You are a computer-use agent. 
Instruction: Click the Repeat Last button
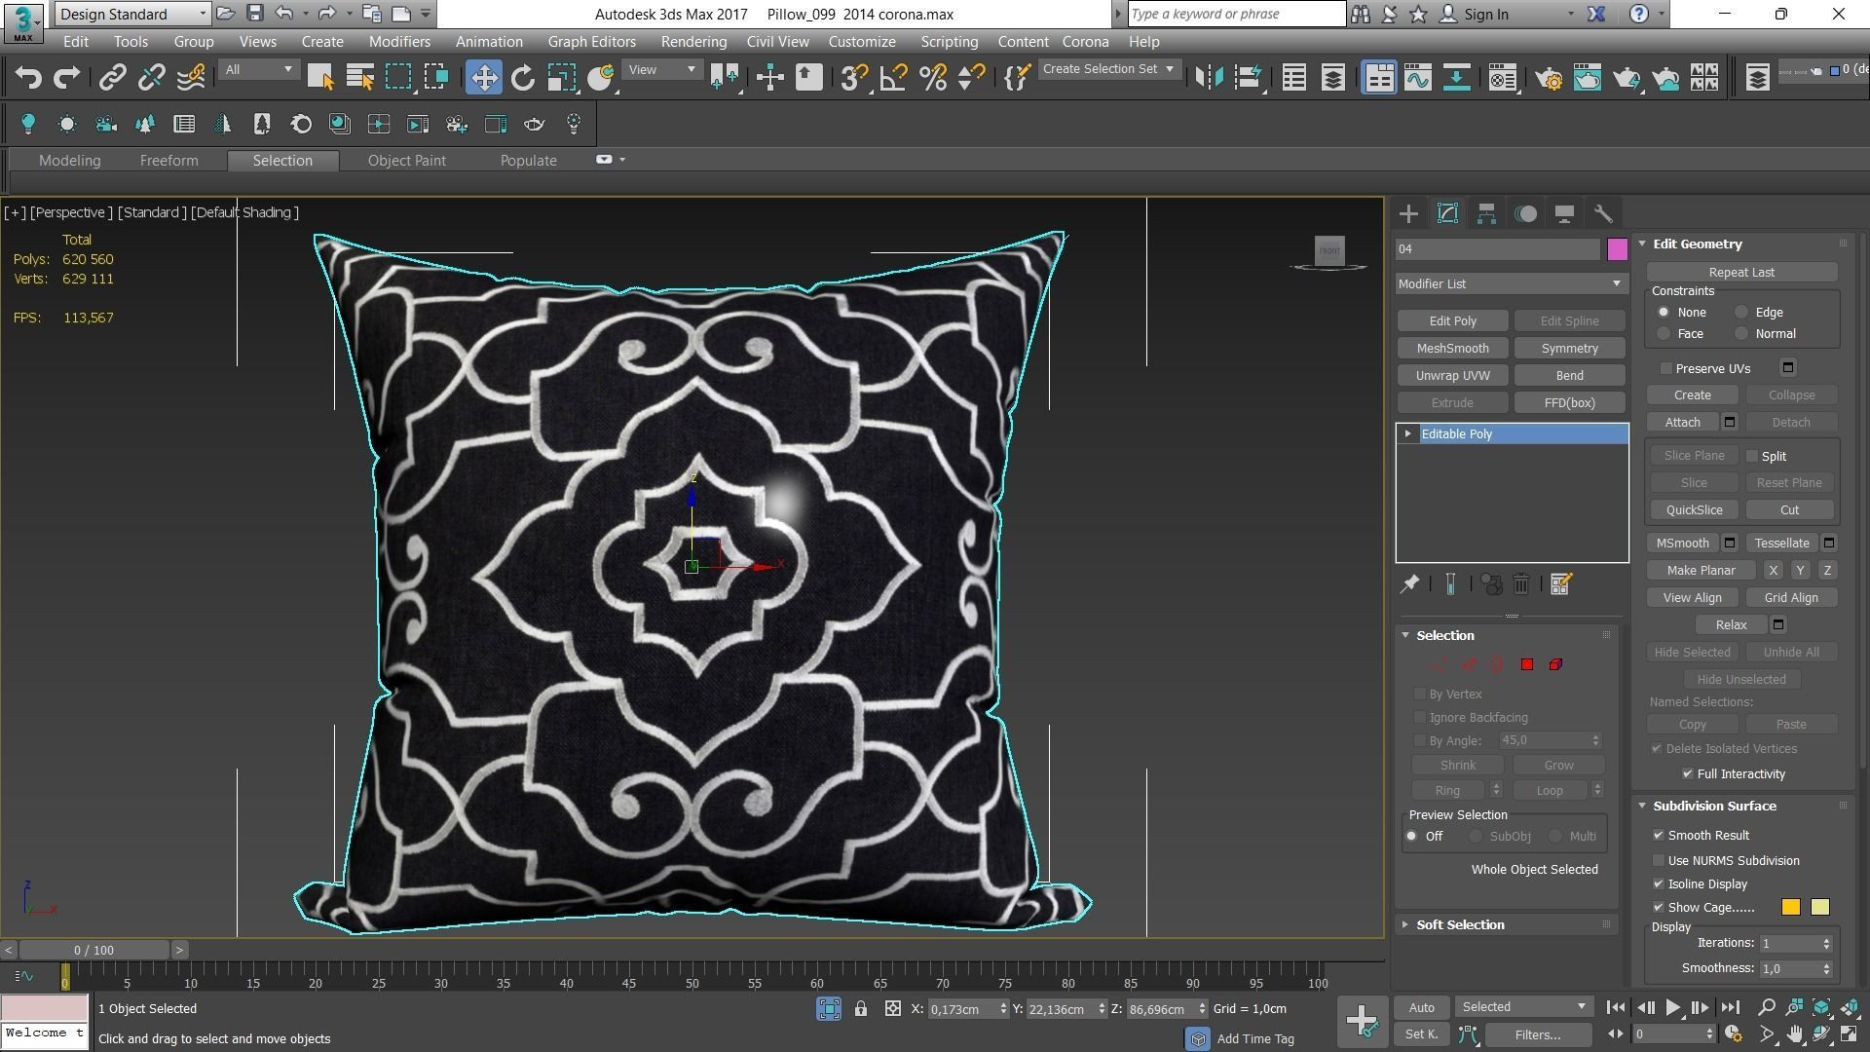coord(1741,273)
